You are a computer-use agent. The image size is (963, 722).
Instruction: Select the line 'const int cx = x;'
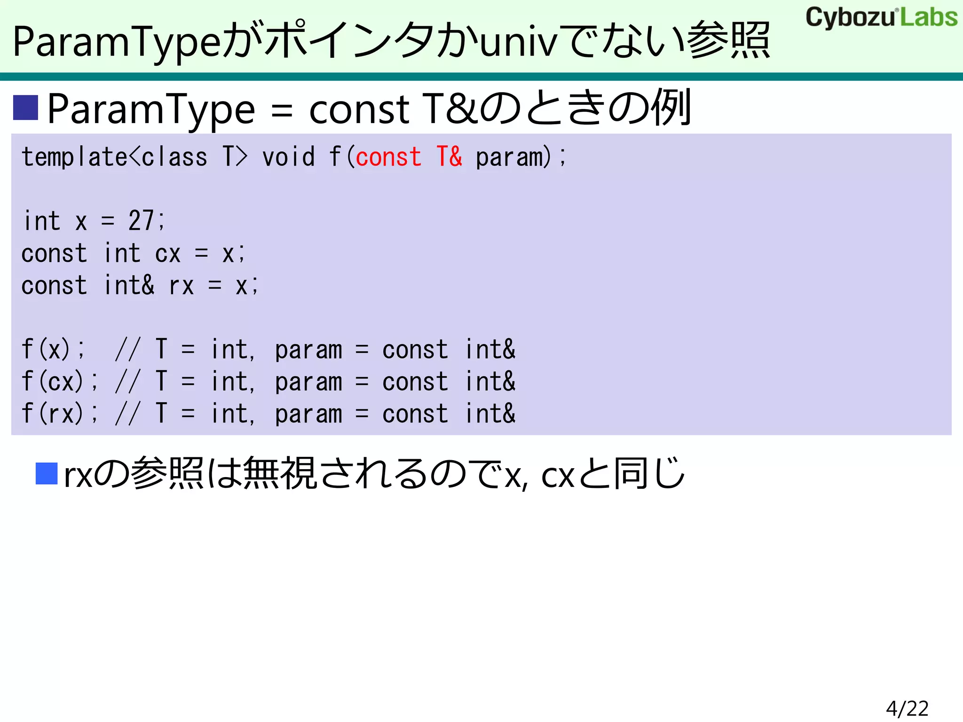pyautogui.click(x=134, y=253)
